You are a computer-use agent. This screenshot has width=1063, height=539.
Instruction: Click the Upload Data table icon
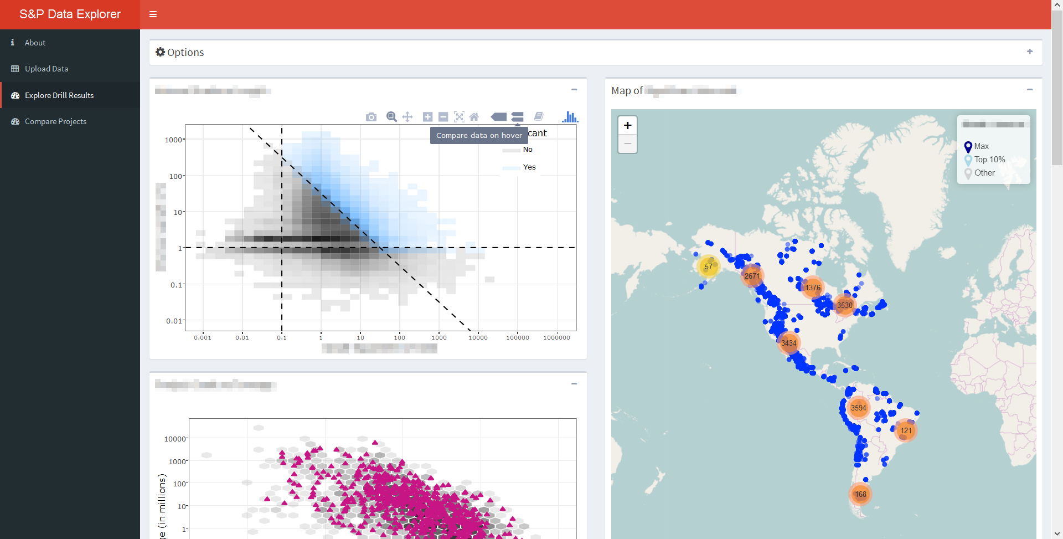point(15,69)
